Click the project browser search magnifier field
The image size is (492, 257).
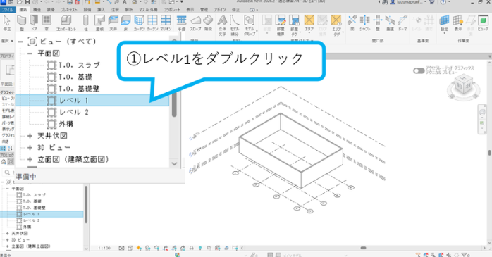tap(8, 173)
